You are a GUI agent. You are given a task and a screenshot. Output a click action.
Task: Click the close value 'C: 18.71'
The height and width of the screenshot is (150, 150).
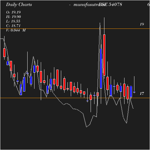tap(13, 26)
